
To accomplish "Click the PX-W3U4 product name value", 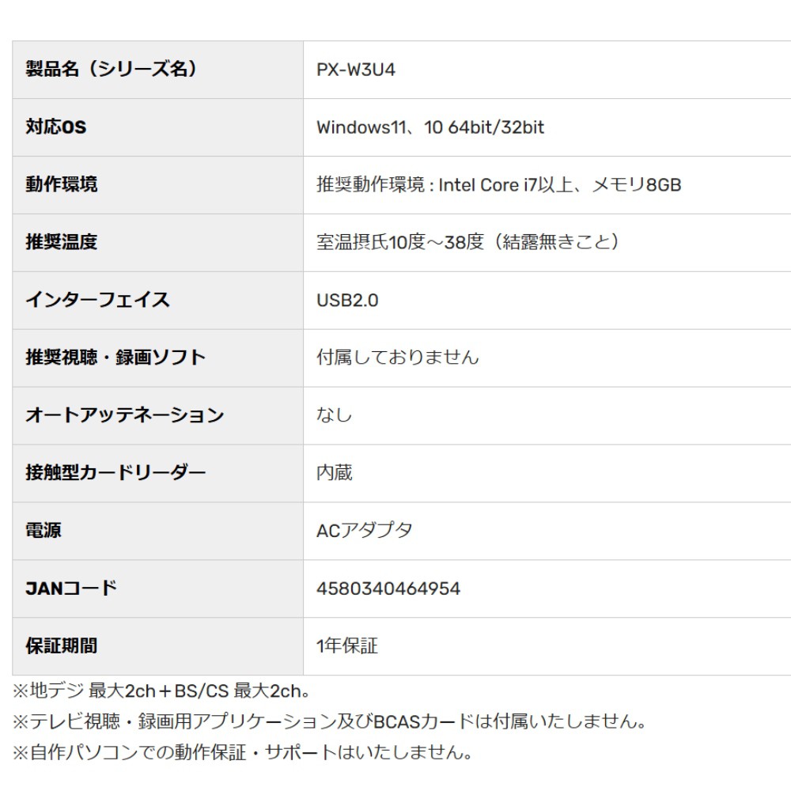I will click(x=356, y=70).
